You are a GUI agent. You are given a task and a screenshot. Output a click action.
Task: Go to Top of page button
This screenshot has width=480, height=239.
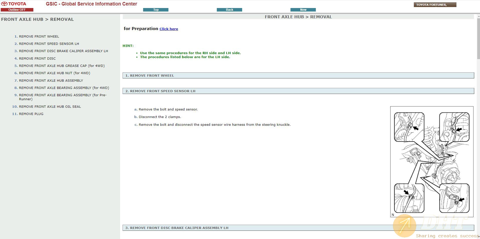[x=156, y=10]
